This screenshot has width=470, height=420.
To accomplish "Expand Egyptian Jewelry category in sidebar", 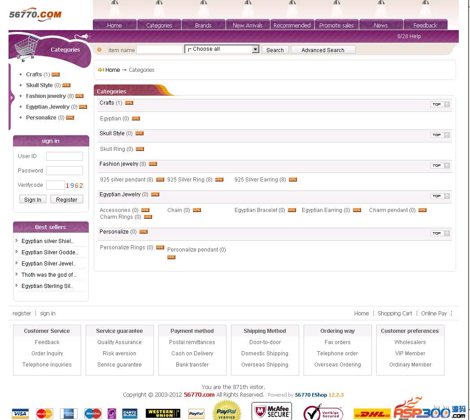I will pyautogui.click(x=20, y=107).
